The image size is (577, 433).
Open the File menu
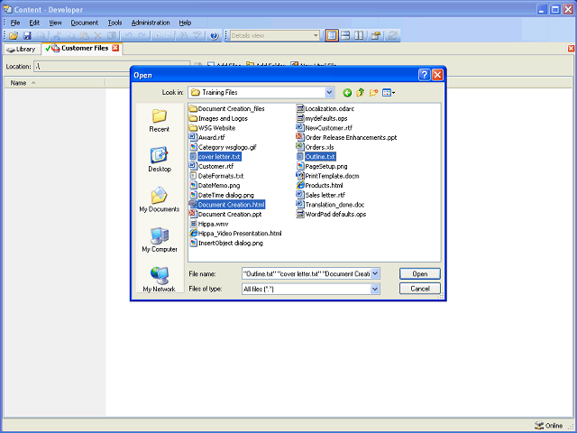coord(15,23)
